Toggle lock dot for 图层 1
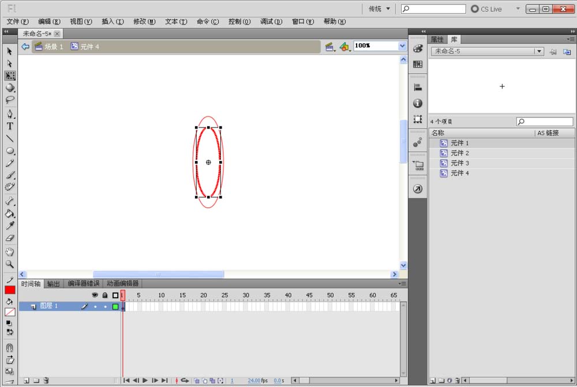The height and width of the screenshot is (387, 577). click(105, 307)
